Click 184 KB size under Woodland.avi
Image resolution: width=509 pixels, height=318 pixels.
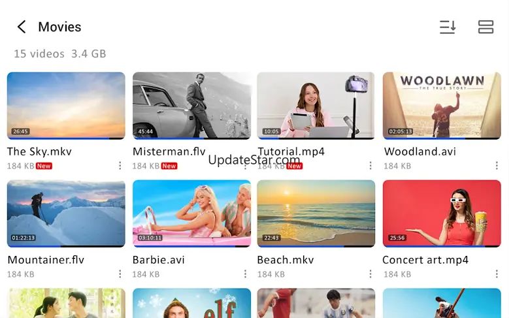tap(397, 166)
